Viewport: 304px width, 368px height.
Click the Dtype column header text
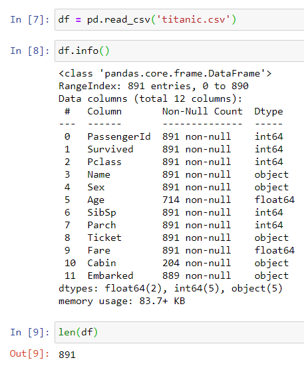269,112
